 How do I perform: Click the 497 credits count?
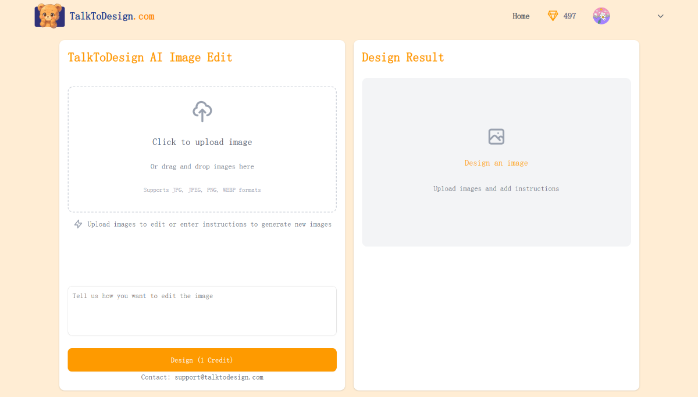pos(570,16)
